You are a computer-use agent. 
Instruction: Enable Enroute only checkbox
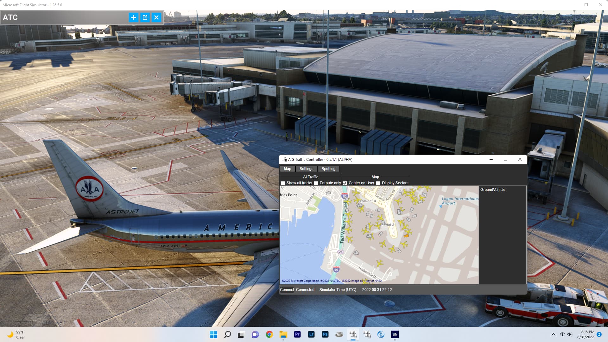(x=316, y=183)
